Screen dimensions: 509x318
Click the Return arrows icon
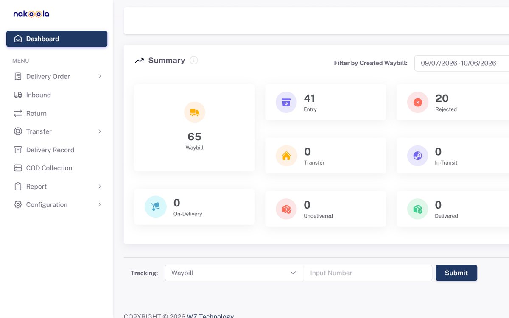coord(18,113)
